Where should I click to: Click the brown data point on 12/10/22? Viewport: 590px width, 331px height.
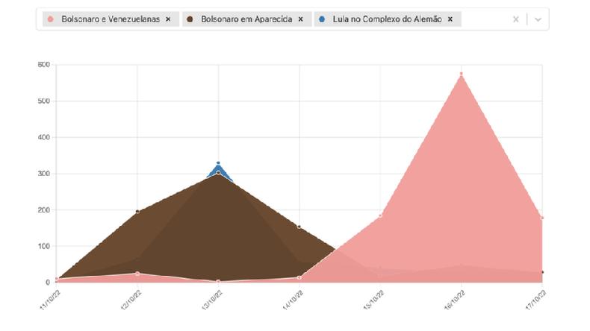click(137, 212)
